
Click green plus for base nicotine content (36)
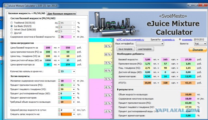(x=59, y=36)
